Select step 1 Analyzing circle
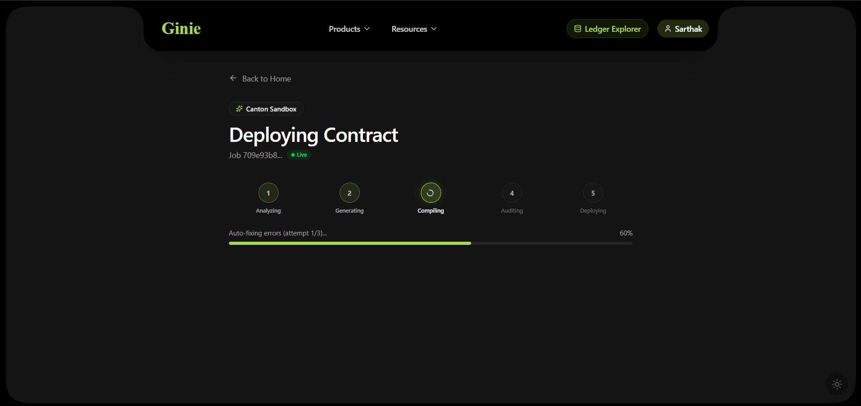The height and width of the screenshot is (406, 861). click(268, 193)
